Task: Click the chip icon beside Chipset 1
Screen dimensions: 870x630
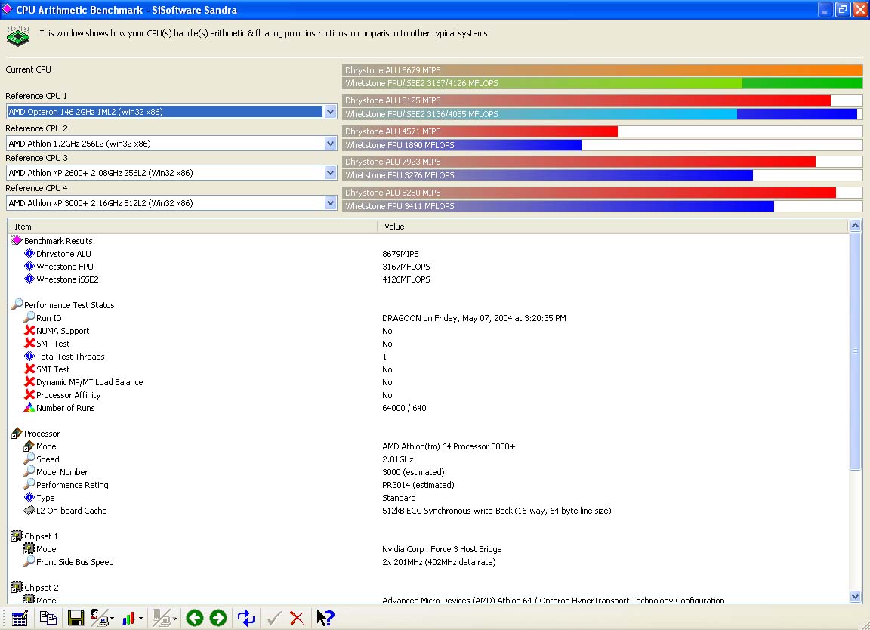Action: 17,536
